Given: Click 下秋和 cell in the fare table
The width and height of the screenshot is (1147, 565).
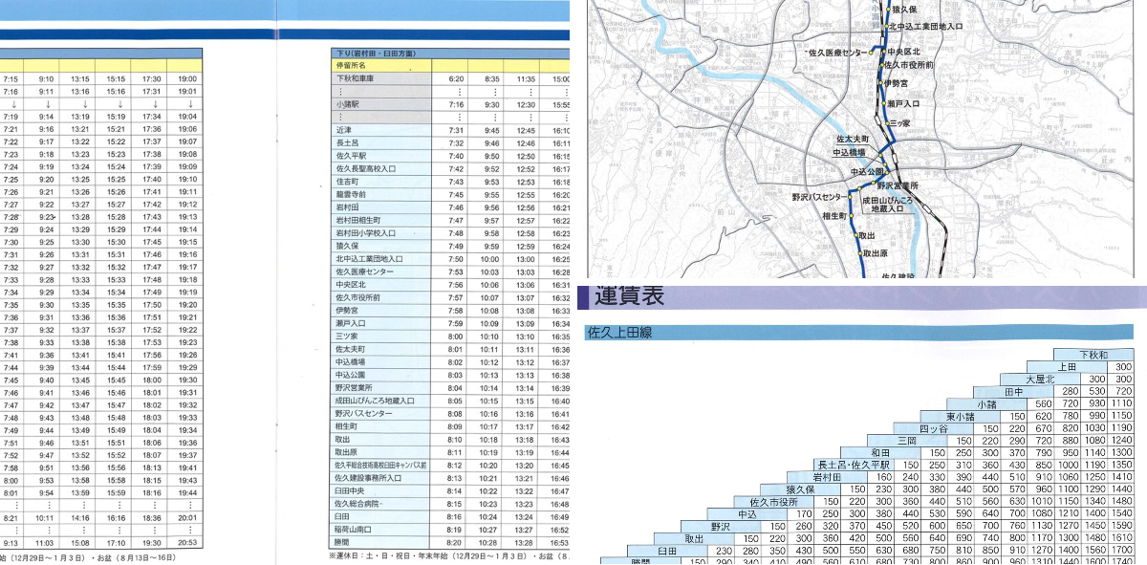Looking at the screenshot, I should [x=1093, y=355].
